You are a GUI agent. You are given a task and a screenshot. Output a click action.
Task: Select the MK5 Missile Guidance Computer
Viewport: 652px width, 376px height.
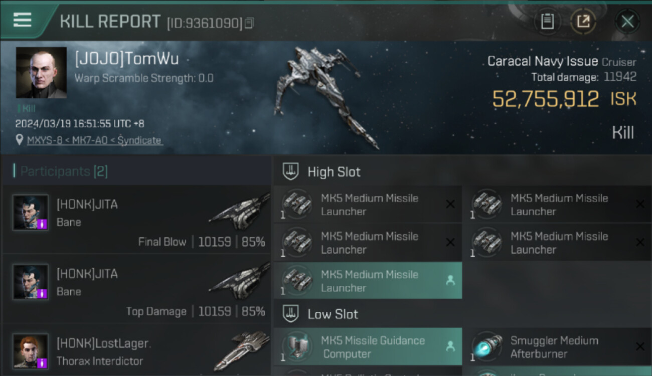tap(368, 347)
